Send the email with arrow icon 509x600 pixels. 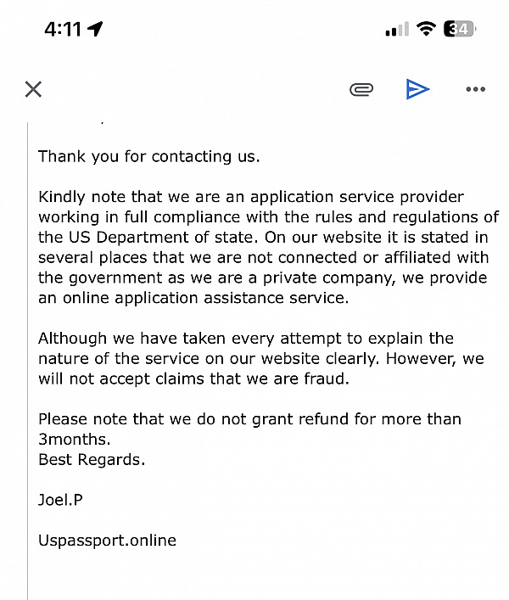tap(417, 89)
